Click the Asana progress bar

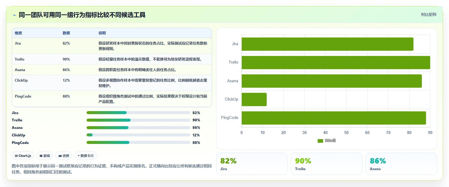tap(138, 128)
